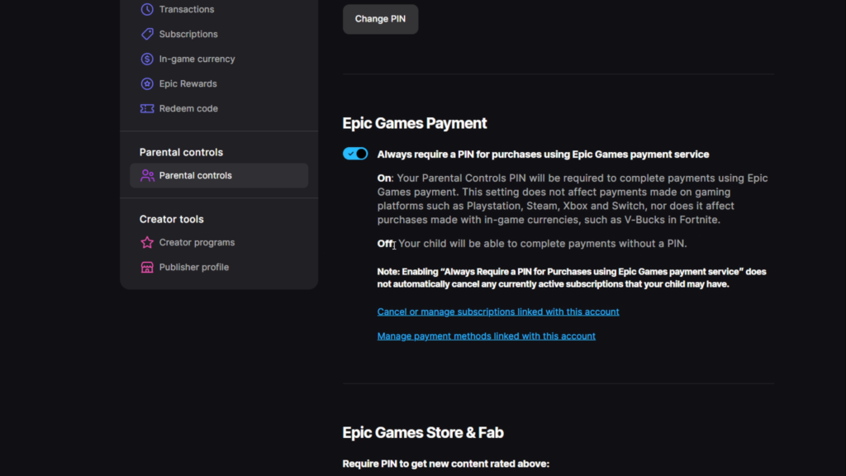846x476 pixels.
Task: Disable the always require PIN toggle
Action: 355,154
